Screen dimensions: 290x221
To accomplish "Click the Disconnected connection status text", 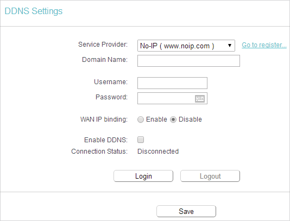I will (158, 151).
